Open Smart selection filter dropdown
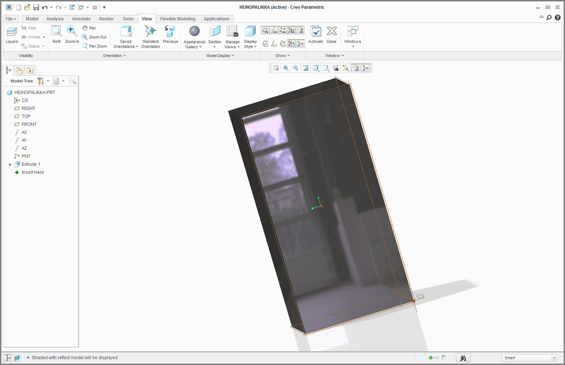The image size is (565, 365). [x=555, y=358]
